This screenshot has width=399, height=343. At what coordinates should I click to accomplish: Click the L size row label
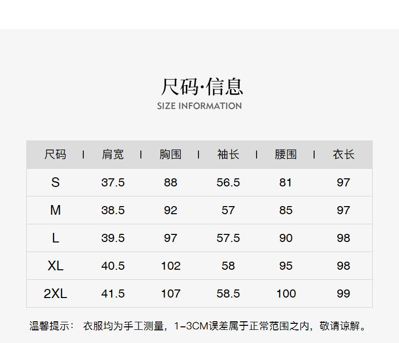[55, 238]
